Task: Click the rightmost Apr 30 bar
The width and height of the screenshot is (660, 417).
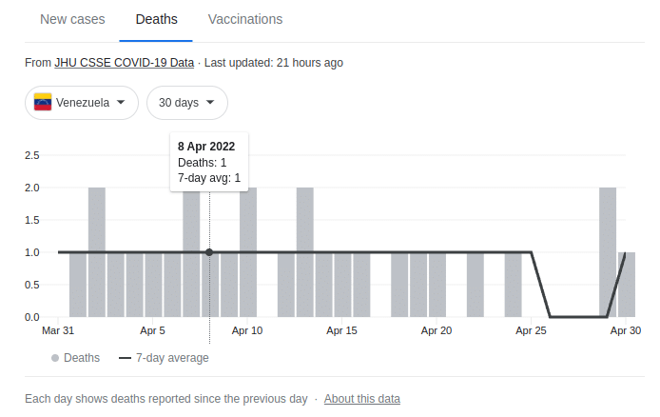Action: coord(627,284)
